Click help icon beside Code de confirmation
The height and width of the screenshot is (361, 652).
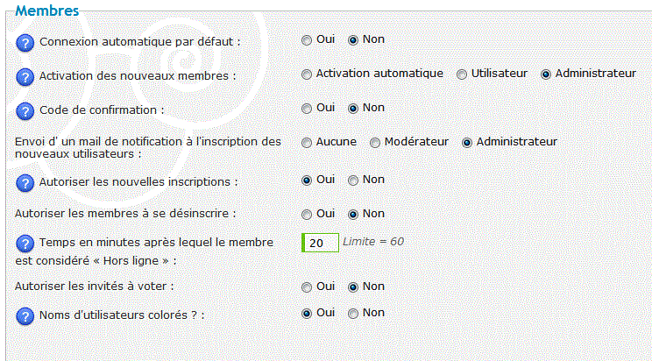[x=25, y=111]
